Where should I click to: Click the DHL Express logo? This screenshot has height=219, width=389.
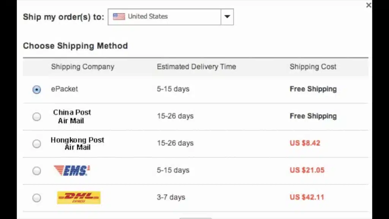pyautogui.click(x=78, y=197)
